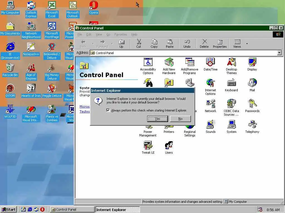285x213 pixels.
Task: Click the Microsoft link in side panel
Action: coord(85,106)
